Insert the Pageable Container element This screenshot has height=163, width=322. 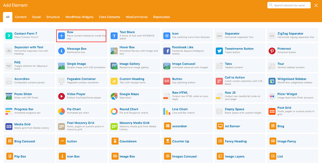(82, 80)
